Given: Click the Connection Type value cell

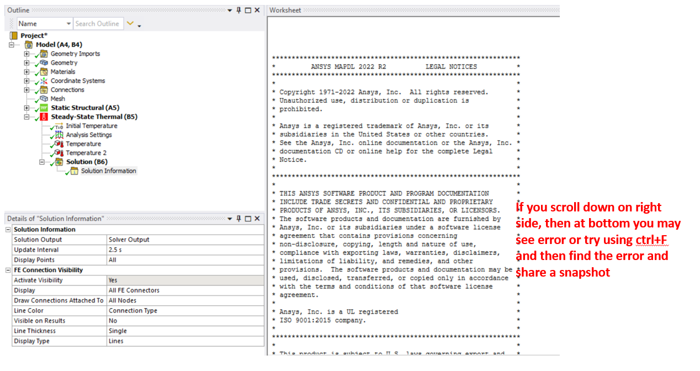Looking at the screenshot, I should click(185, 311).
